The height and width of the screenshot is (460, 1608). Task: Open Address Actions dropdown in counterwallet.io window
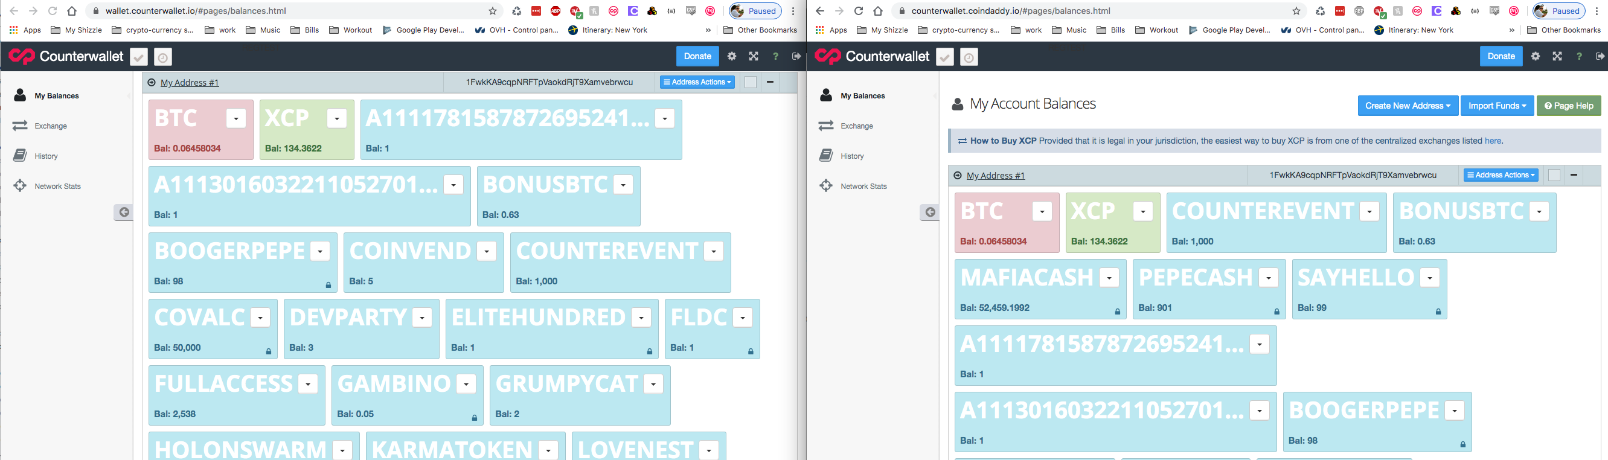click(697, 81)
